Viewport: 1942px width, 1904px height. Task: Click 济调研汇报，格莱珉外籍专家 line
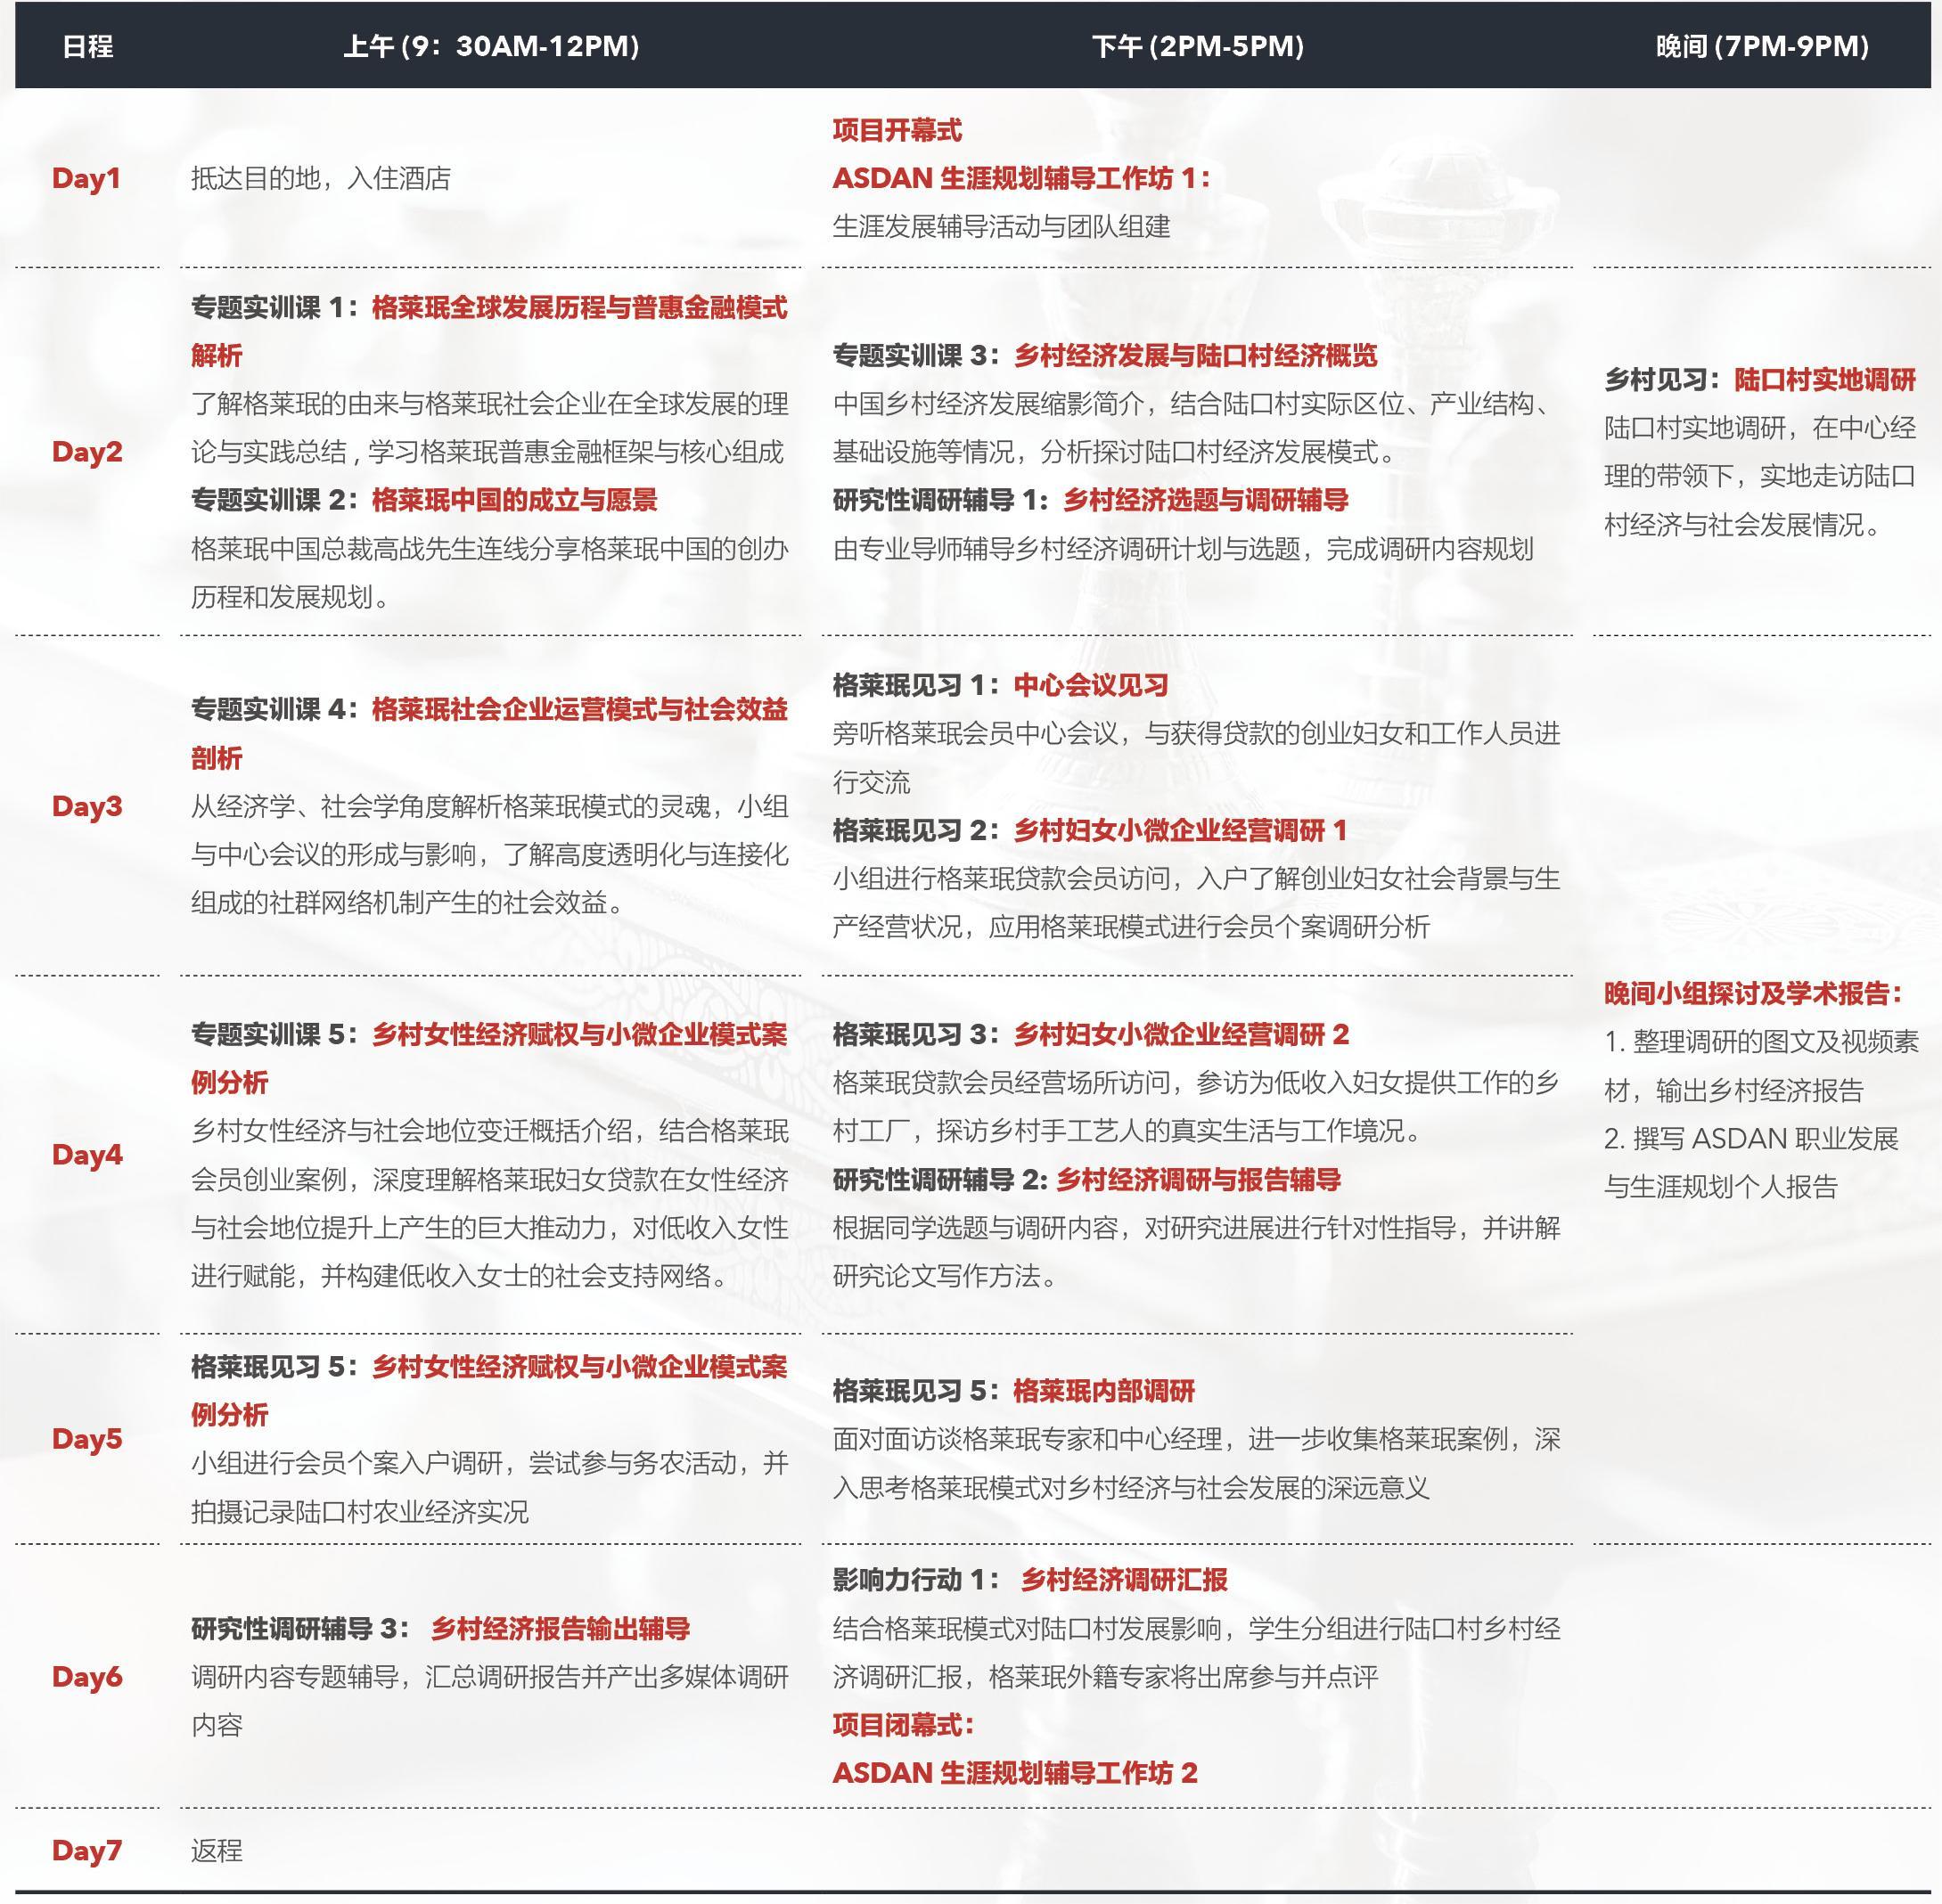click(1104, 1677)
